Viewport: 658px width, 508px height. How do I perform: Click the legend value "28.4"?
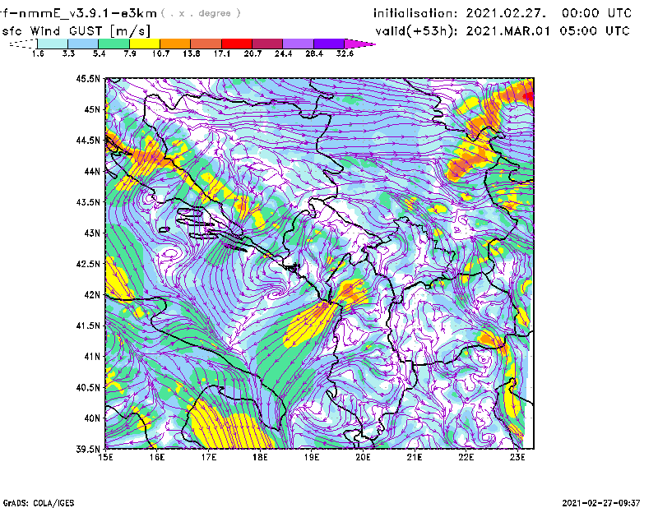[314, 53]
